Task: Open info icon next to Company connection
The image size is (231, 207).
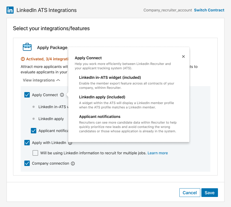Action: click(73, 164)
